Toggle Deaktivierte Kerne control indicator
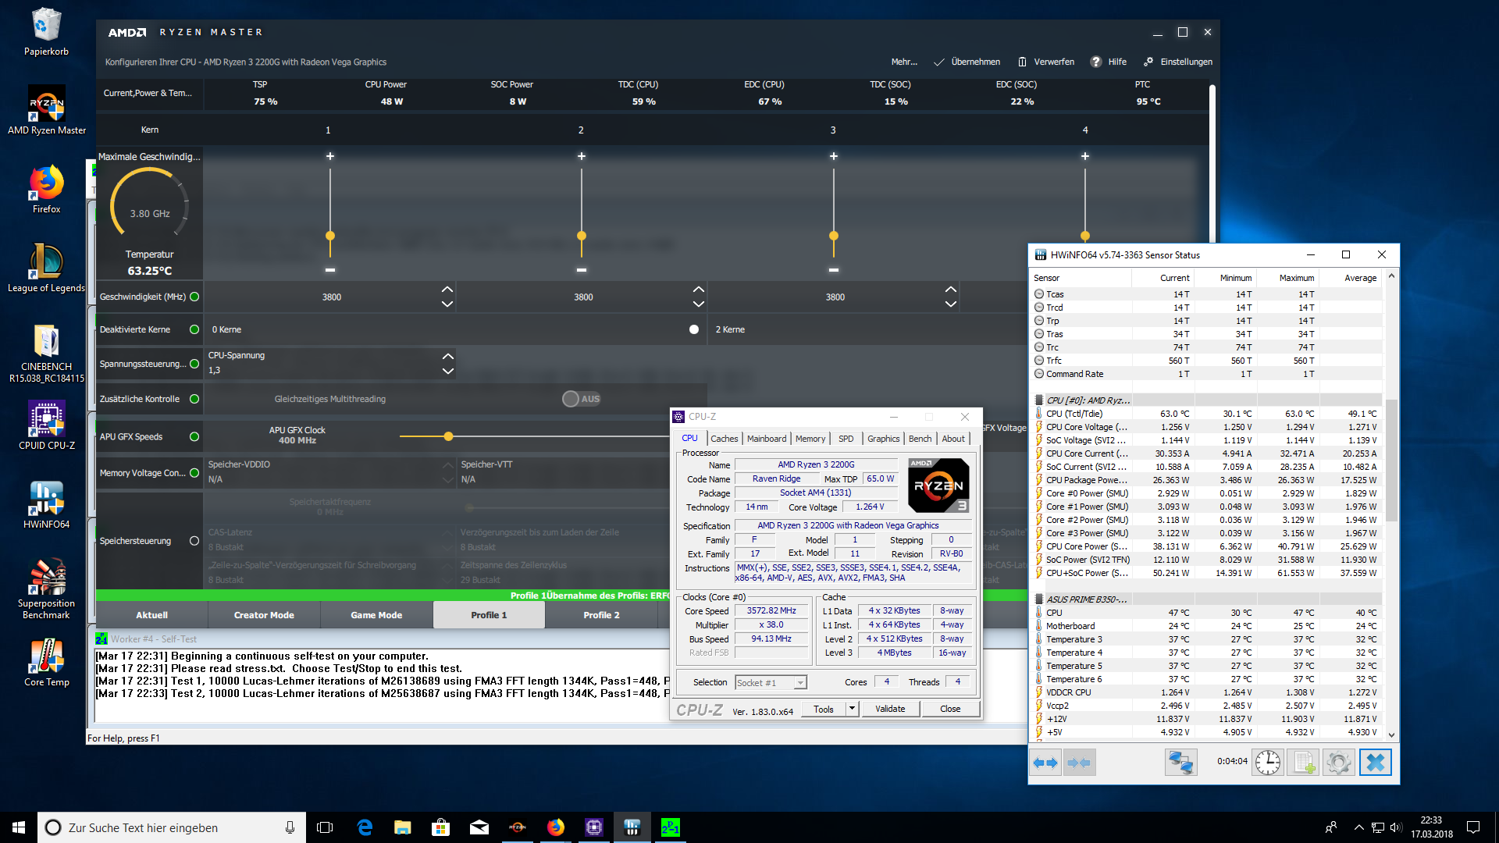1499x843 pixels. 194,329
